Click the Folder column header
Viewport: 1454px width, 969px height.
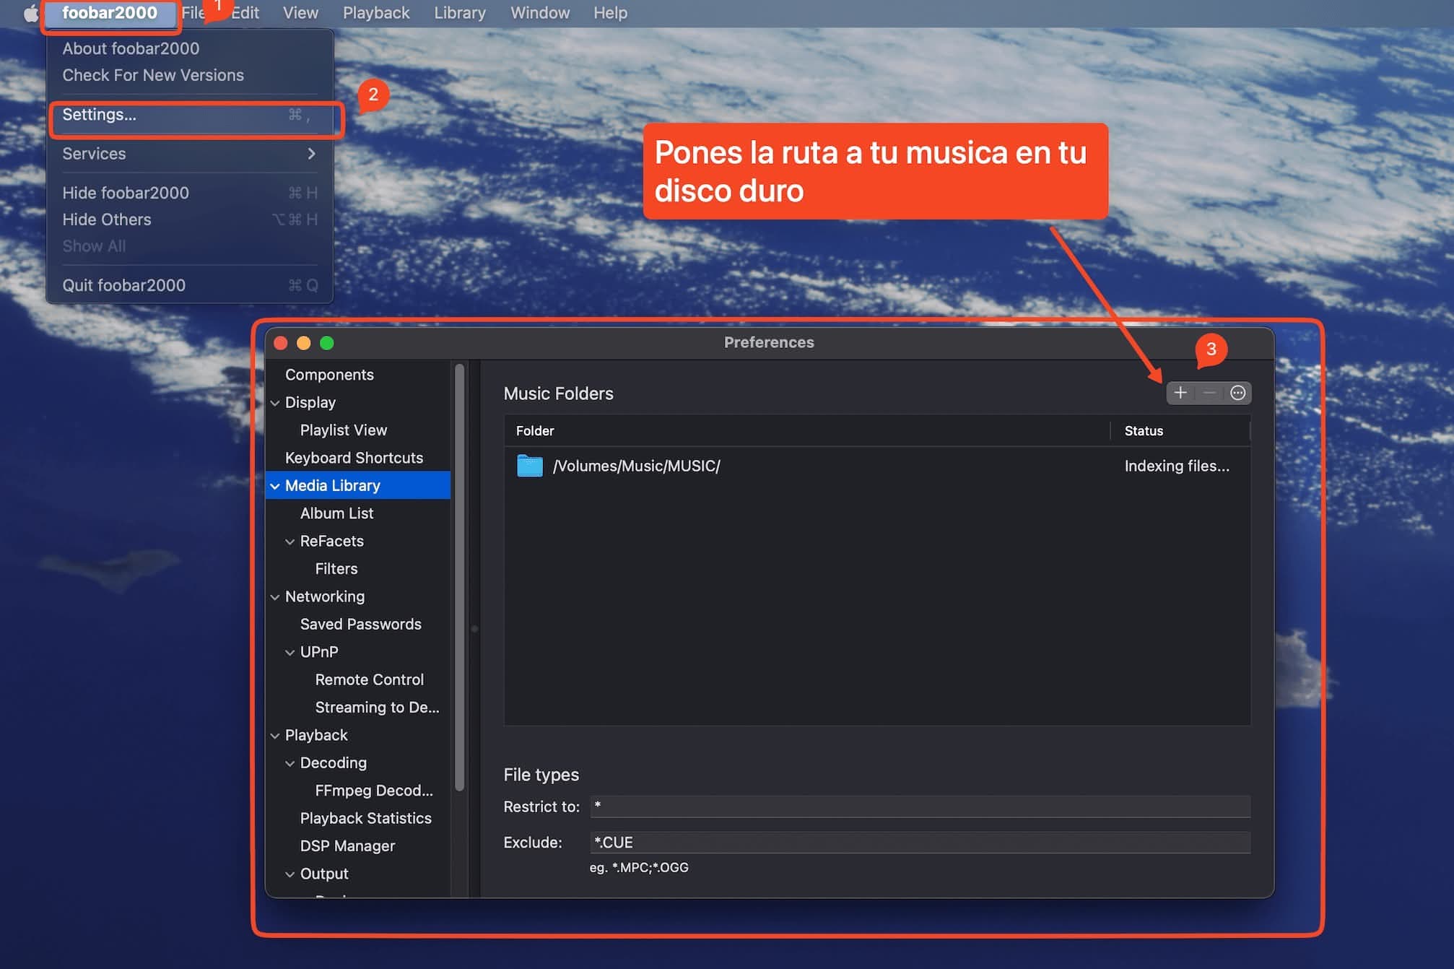[806, 431]
